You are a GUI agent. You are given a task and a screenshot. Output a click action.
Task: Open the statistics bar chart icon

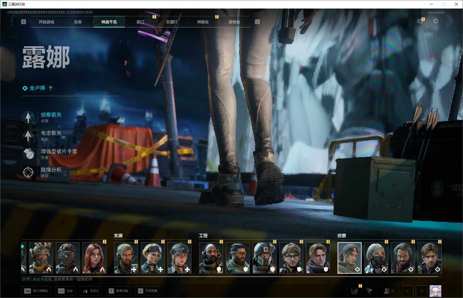click(355, 291)
